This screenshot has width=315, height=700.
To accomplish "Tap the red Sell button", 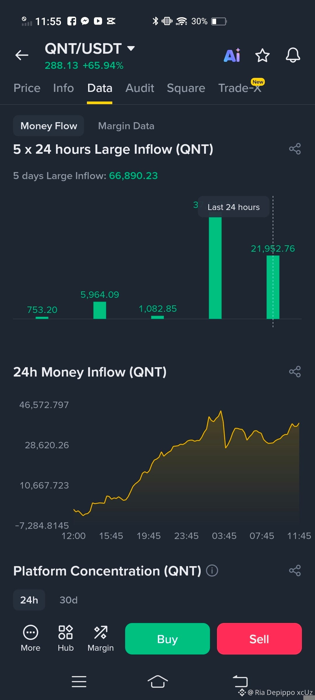I will 259,639.
